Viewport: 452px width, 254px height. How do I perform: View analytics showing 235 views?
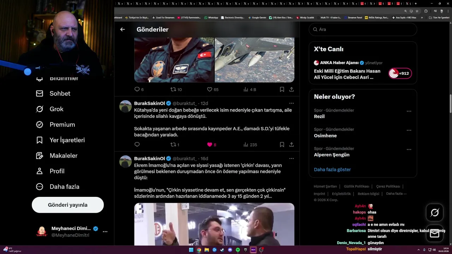pyautogui.click(x=250, y=145)
